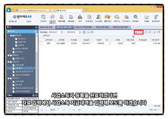Open the address bar search dropdown arrow
This screenshot has height=119, width=168.
[52, 10]
